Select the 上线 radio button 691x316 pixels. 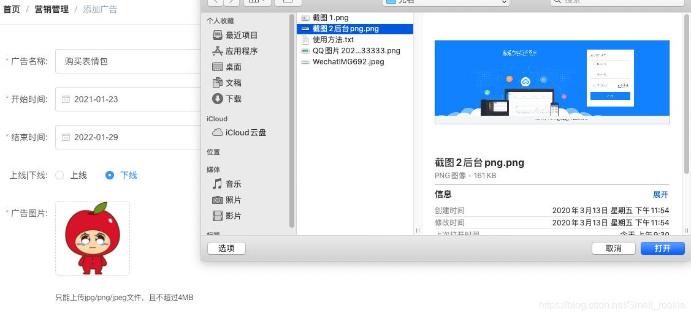click(x=59, y=175)
